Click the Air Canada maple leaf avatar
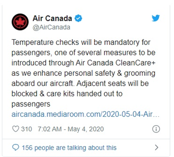 [20, 22]
